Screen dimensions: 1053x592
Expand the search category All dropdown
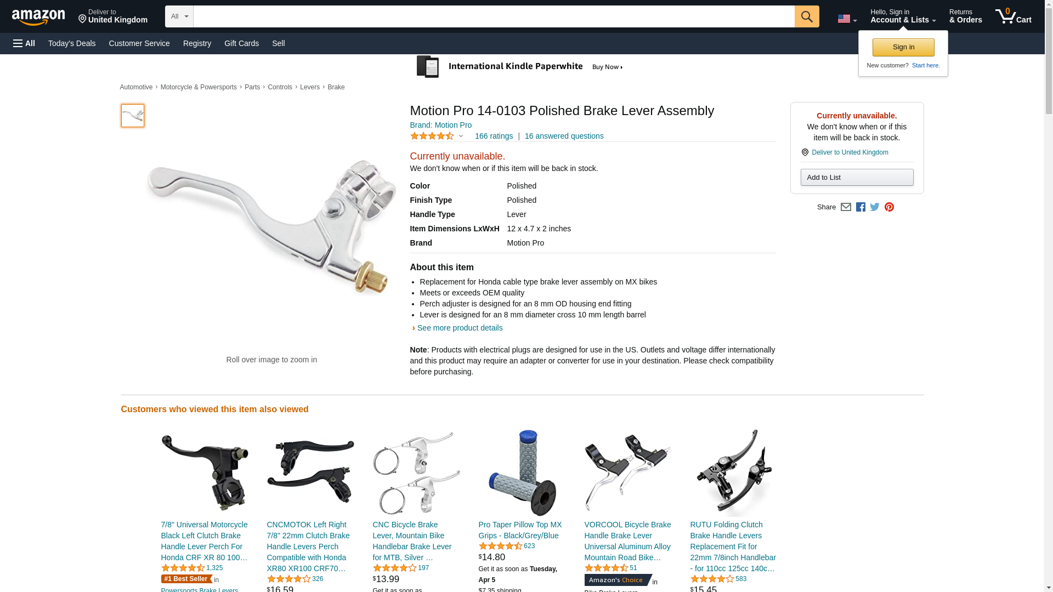179,16
